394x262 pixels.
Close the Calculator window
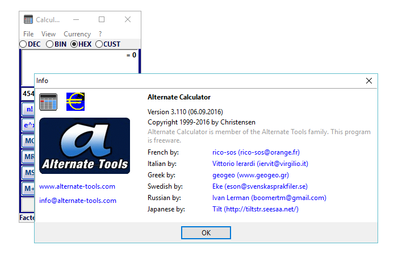coord(128,19)
